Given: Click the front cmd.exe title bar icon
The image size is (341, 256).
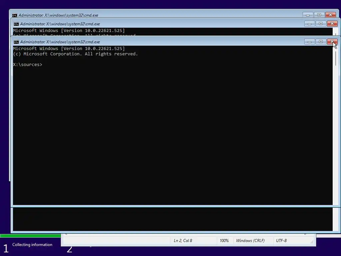Looking at the screenshot, I should click(16, 42).
